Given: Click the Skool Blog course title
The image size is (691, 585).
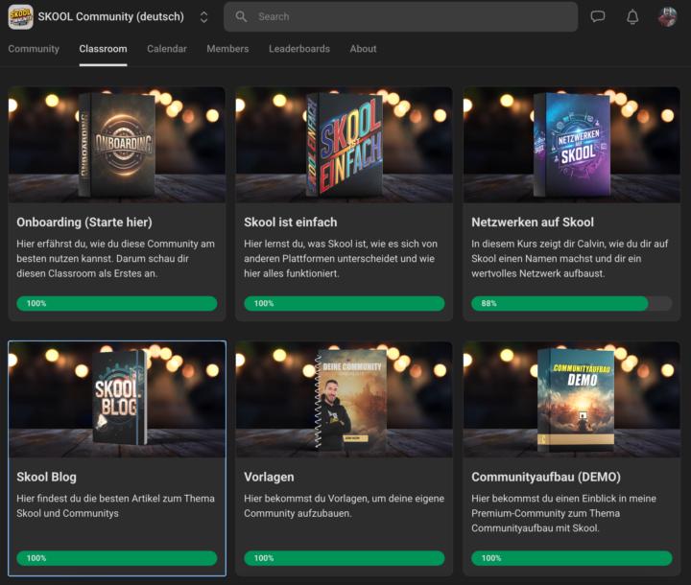Looking at the screenshot, I should pos(46,477).
